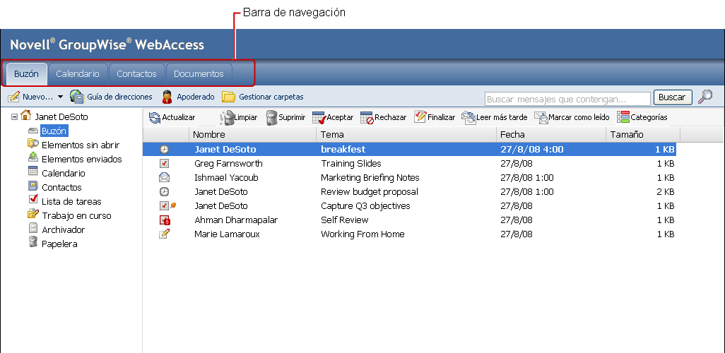Open Contactos folder in sidebar
The height and width of the screenshot is (353, 725).
[61, 188]
